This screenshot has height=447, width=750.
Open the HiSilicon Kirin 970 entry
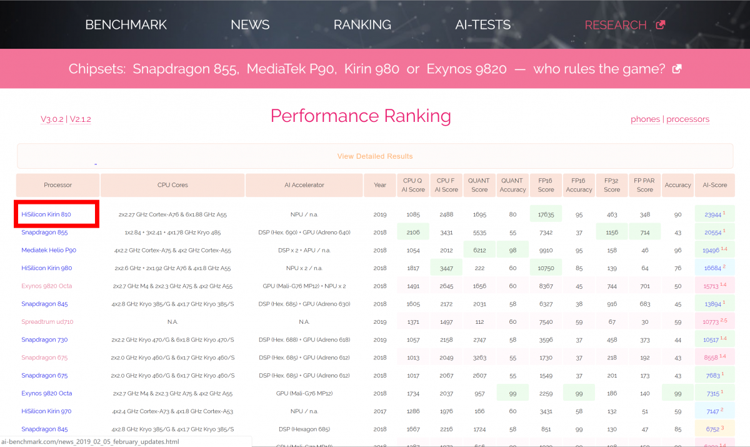pyautogui.click(x=46, y=411)
